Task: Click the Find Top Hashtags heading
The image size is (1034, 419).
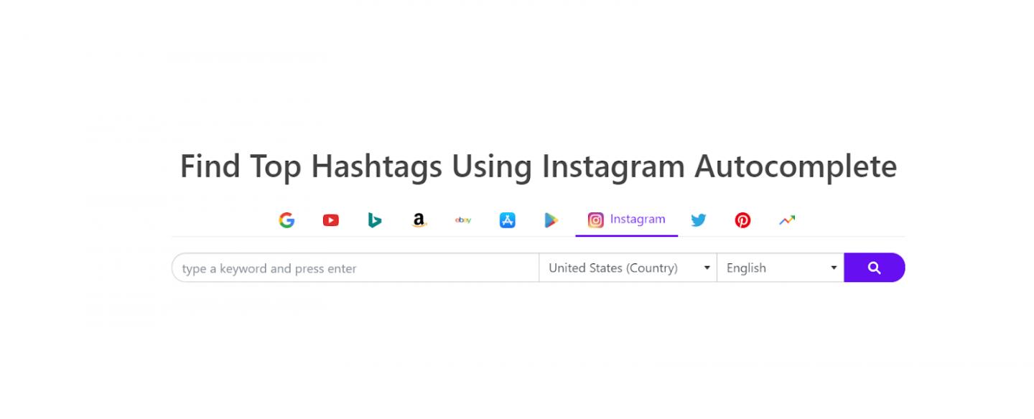Action: click(x=538, y=166)
